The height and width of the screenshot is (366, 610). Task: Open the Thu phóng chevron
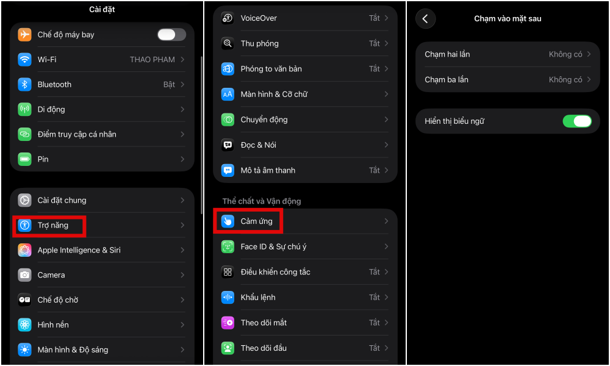click(386, 43)
